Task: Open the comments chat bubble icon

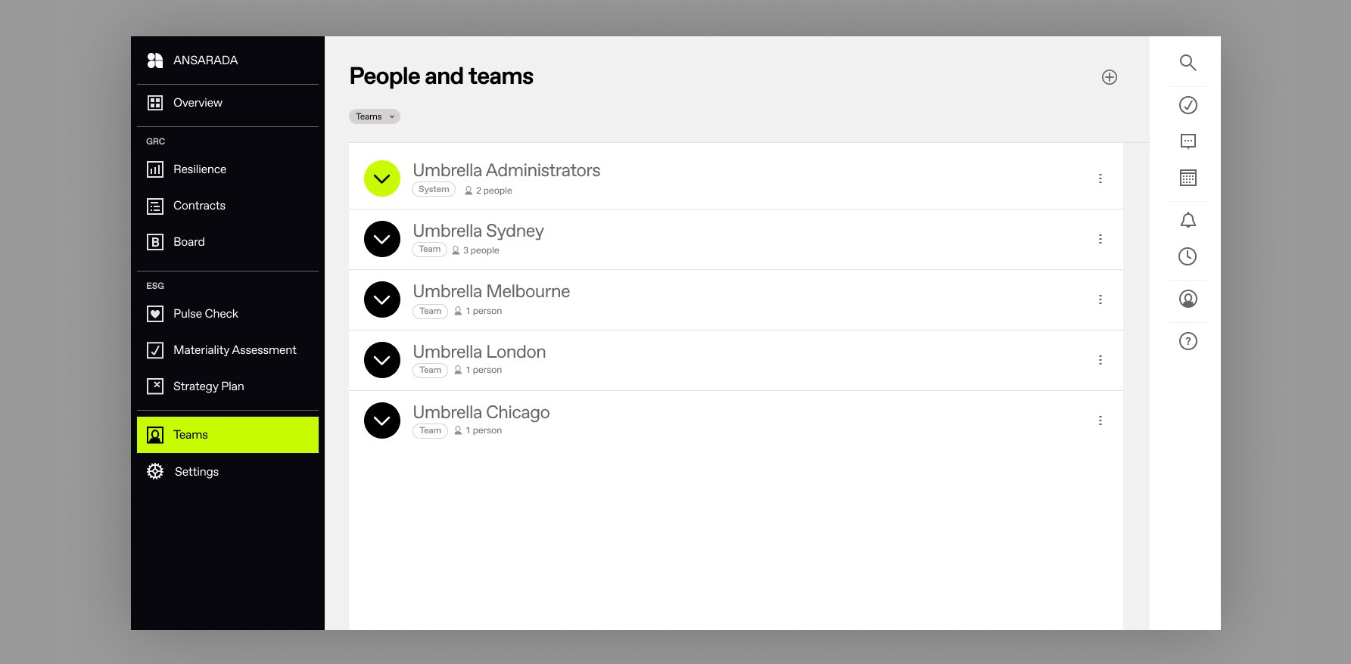Action: 1188,141
